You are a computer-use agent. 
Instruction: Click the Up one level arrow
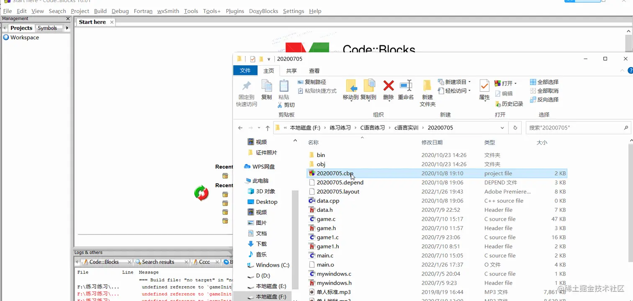pyautogui.click(x=268, y=128)
